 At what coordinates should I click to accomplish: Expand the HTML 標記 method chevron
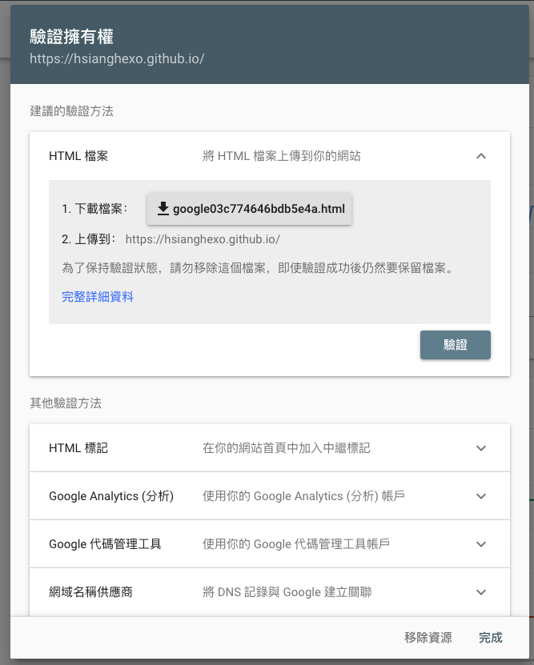pos(480,448)
